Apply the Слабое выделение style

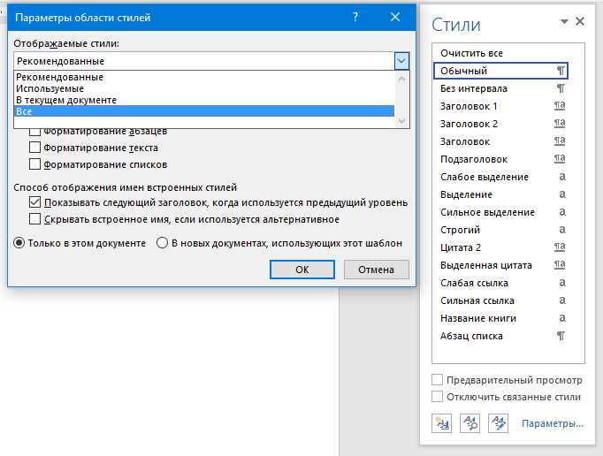[500, 177]
